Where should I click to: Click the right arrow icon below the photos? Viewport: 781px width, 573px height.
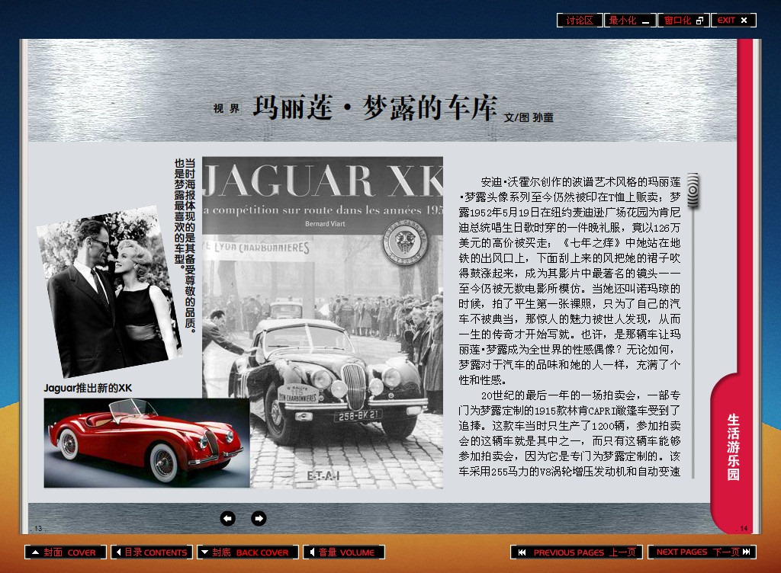click(x=259, y=518)
